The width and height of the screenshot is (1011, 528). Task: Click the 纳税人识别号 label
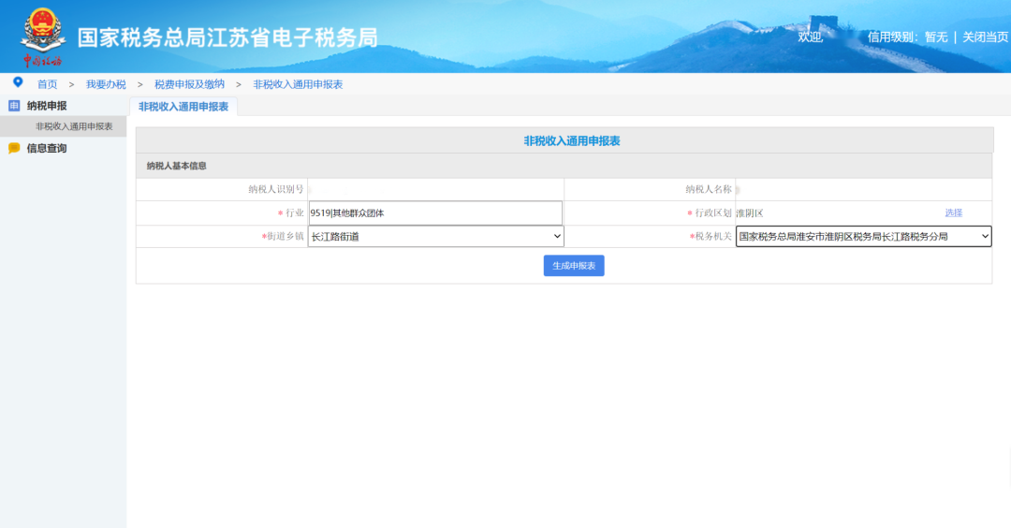point(276,189)
